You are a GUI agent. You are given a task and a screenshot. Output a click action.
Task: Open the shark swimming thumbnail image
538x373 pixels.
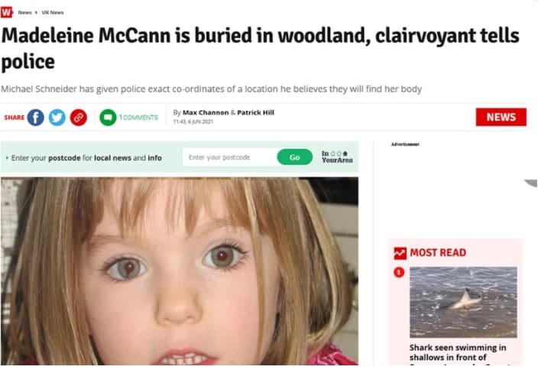pyautogui.click(x=463, y=302)
